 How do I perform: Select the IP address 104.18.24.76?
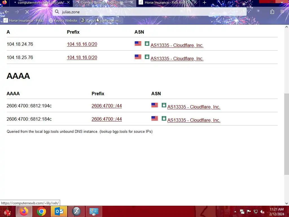[x=20, y=44]
